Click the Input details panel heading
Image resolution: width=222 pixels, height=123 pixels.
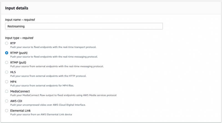[17, 8]
